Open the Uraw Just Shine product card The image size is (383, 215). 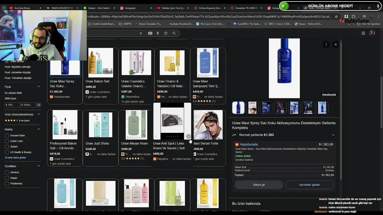[101, 138]
